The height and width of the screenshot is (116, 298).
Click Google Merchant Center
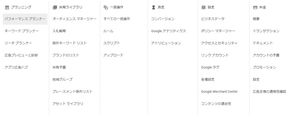point(219,92)
